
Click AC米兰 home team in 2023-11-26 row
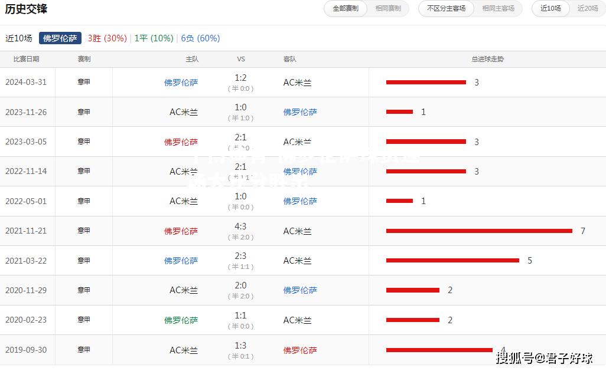[x=184, y=112]
